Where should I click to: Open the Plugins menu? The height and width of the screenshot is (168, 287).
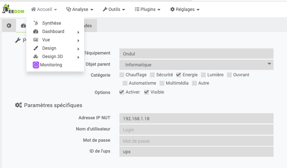(147, 10)
